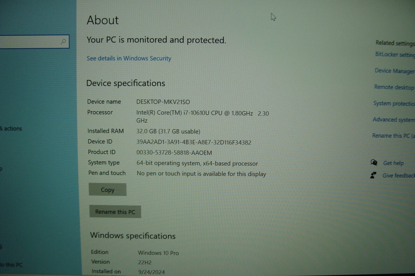Click system type value 64-bit operating system

[x=197, y=163]
